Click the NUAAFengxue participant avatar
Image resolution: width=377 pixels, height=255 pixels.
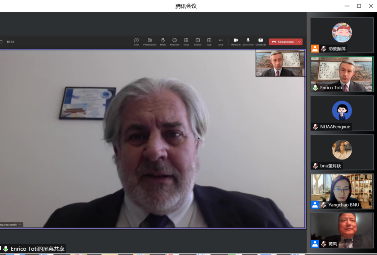[x=342, y=110]
